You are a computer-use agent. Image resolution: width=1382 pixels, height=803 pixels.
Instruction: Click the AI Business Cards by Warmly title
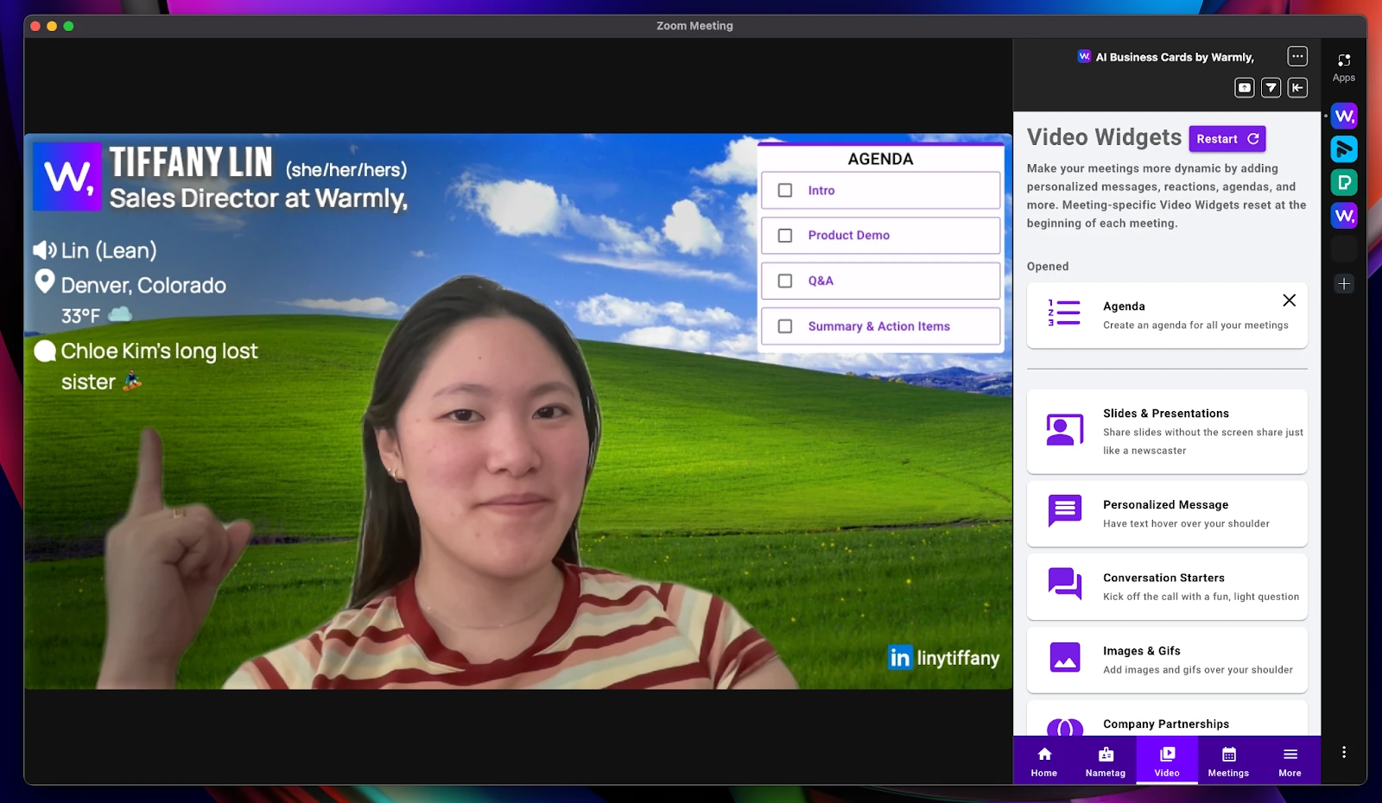[1175, 57]
